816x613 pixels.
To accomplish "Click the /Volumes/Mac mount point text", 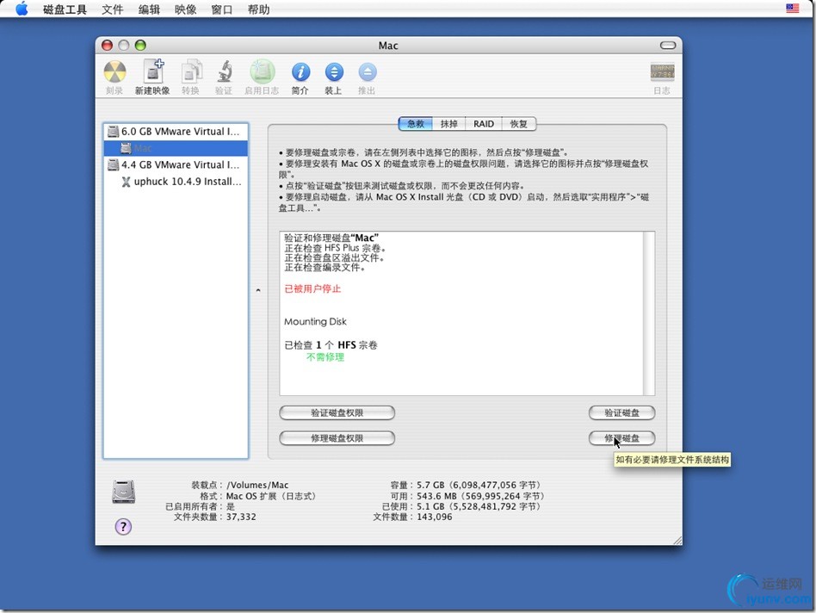I will click(x=257, y=485).
